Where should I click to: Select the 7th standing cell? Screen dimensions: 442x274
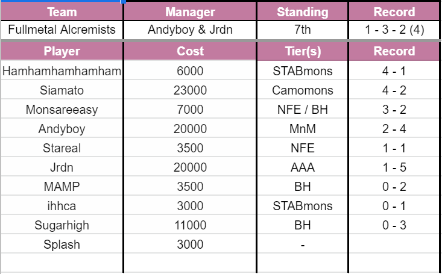303,30
